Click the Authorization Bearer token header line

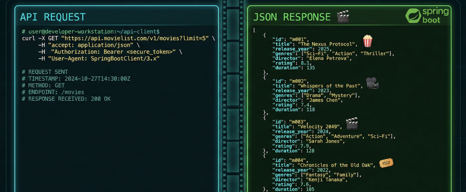tap(110, 52)
